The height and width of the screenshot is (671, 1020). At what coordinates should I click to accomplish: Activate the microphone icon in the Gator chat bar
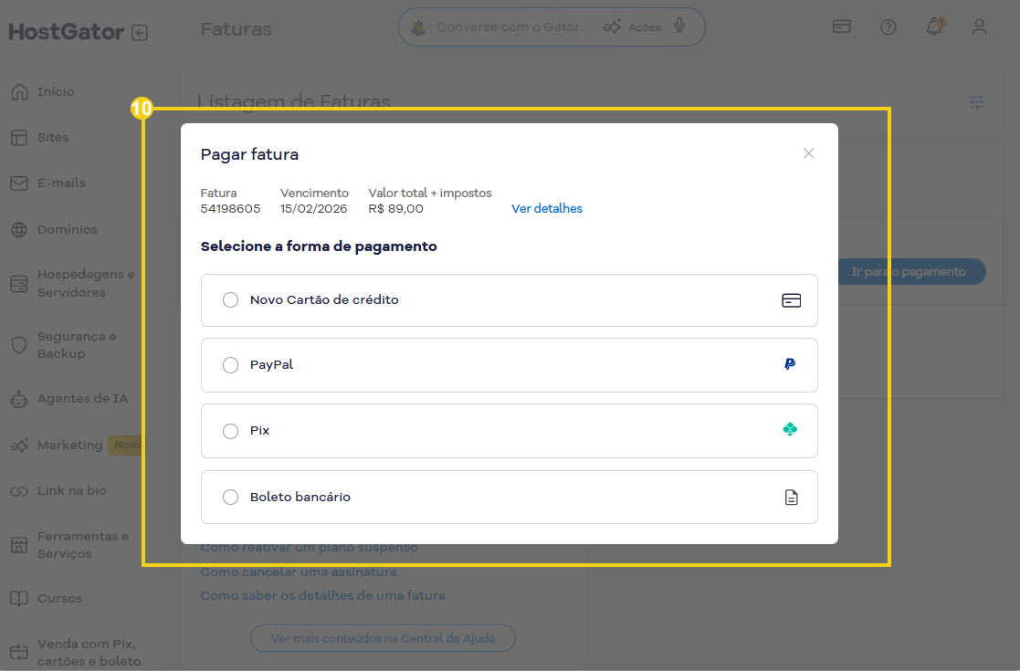[x=680, y=26]
